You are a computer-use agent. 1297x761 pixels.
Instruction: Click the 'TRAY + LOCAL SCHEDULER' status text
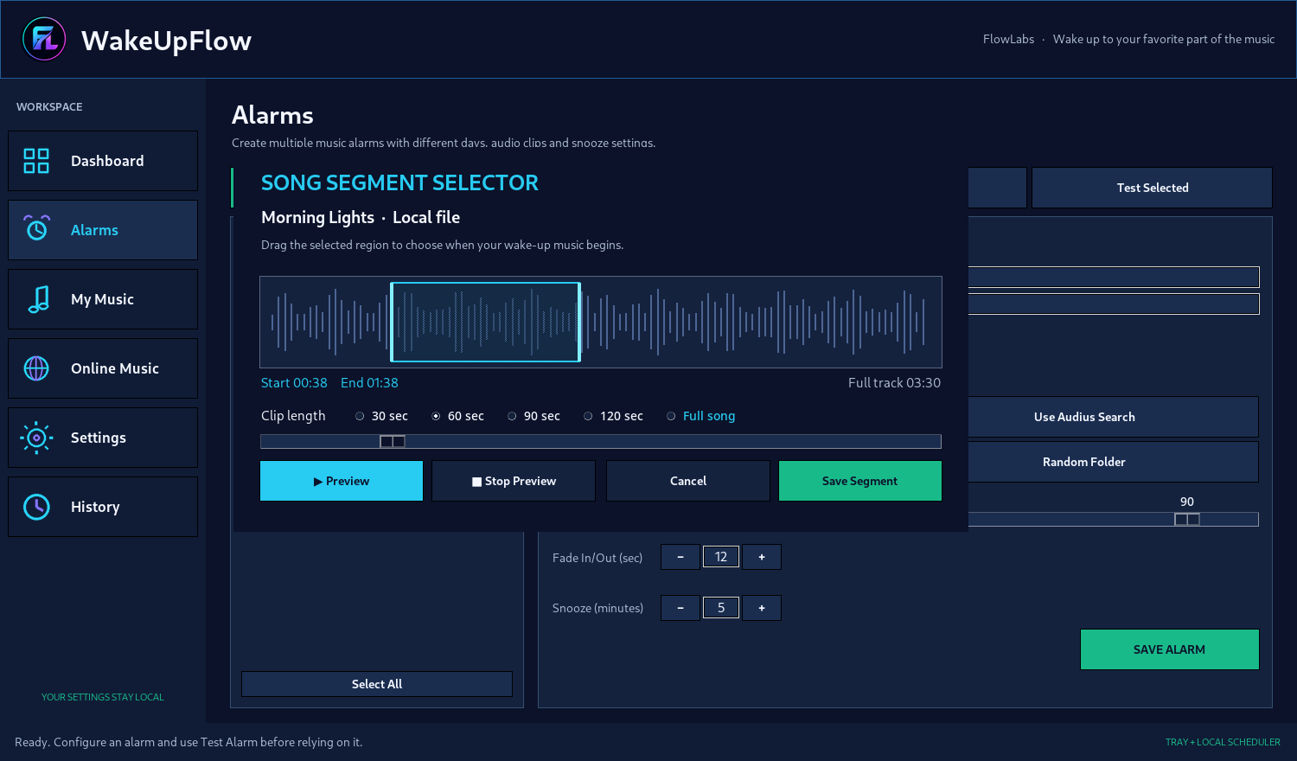1223,742
